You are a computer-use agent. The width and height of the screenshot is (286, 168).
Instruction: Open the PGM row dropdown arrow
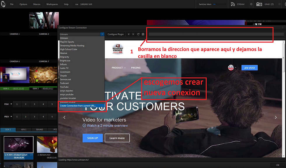click(11, 104)
